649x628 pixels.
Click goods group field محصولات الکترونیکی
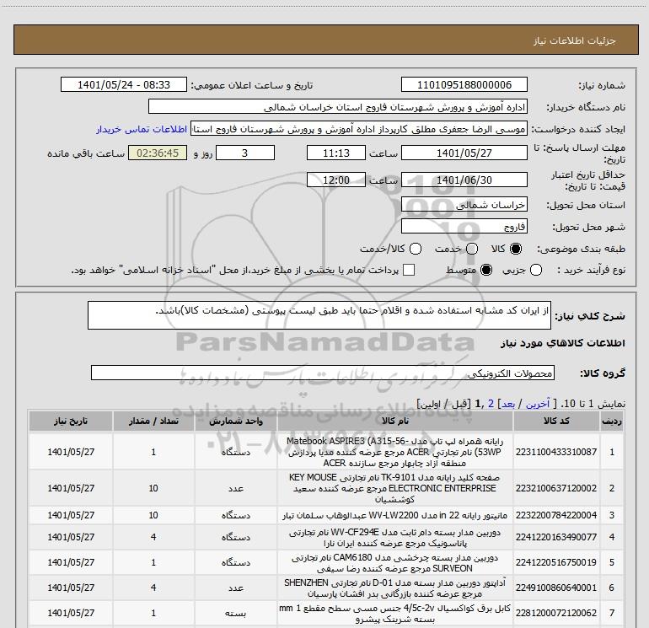[x=323, y=373]
